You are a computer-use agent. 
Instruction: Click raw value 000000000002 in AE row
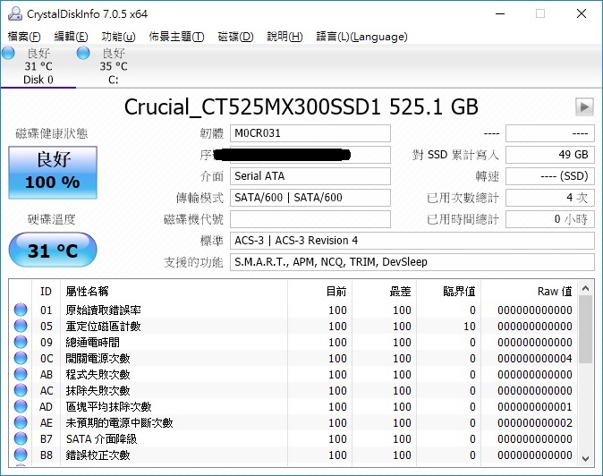pyautogui.click(x=534, y=423)
